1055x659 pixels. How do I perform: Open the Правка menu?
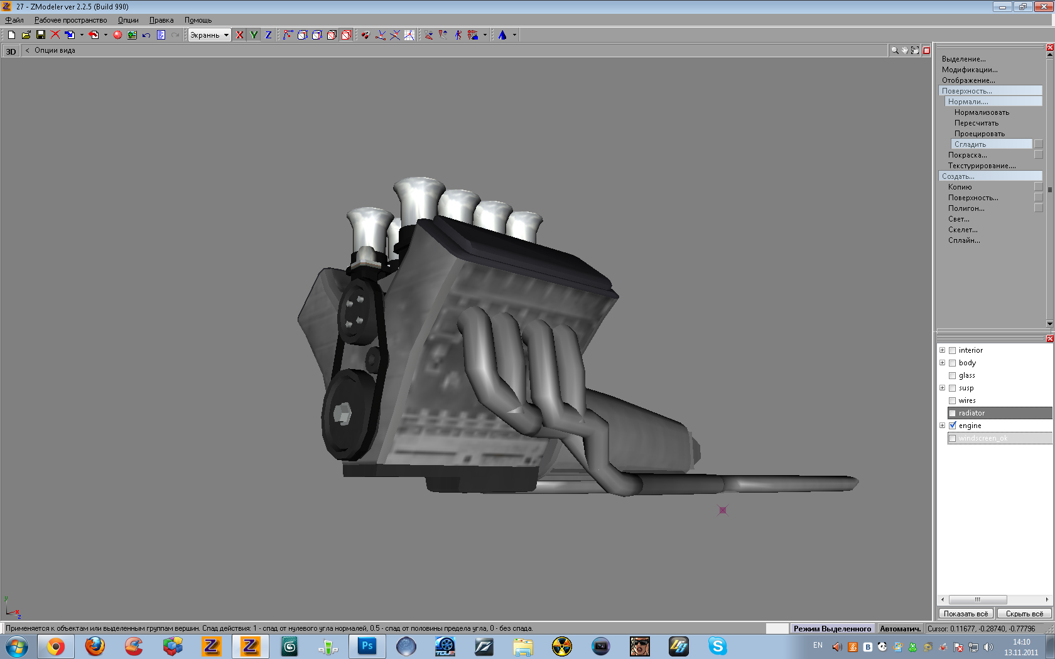tap(161, 20)
